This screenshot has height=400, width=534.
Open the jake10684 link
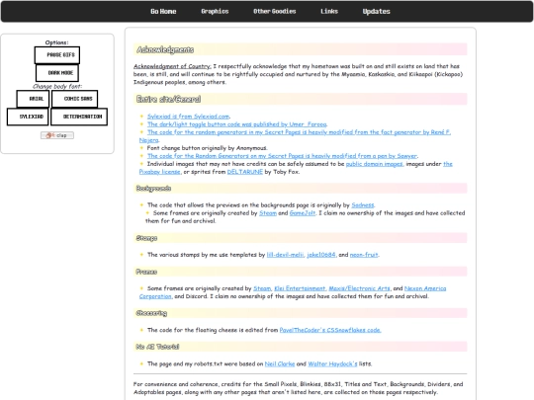(321, 255)
